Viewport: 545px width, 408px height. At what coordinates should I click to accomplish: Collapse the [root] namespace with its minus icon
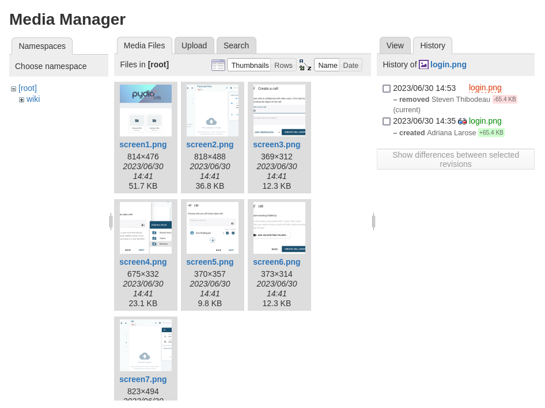pos(14,89)
